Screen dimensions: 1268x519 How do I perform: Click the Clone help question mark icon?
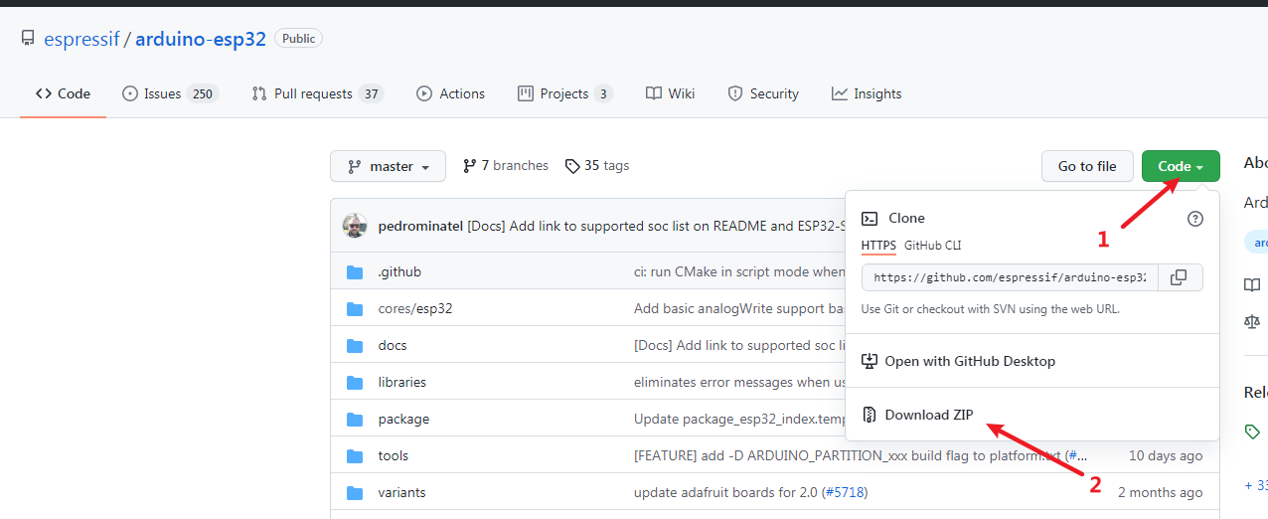pyautogui.click(x=1194, y=219)
